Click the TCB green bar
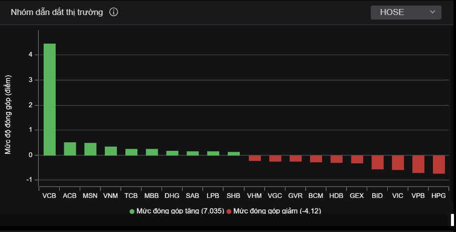Screen dimensions: 456x232 pyautogui.click(x=131, y=152)
